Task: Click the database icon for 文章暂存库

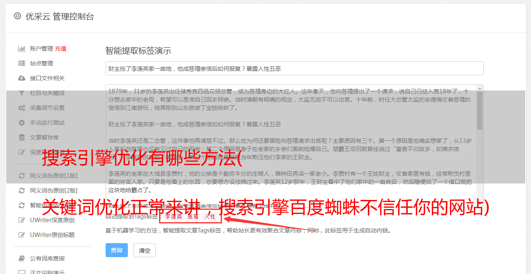Action: 22,137
